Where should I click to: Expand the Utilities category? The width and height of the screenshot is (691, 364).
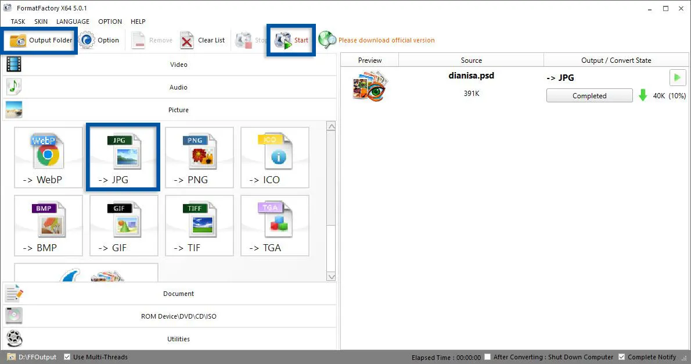[x=178, y=338]
